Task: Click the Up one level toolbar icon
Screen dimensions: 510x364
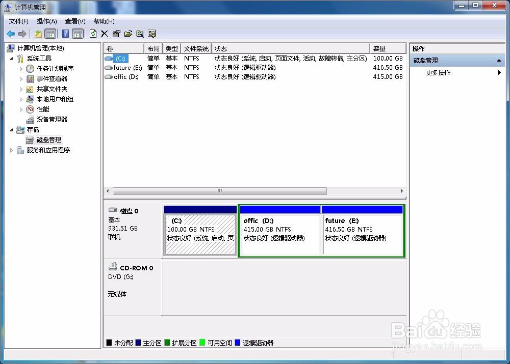Action: coord(38,34)
